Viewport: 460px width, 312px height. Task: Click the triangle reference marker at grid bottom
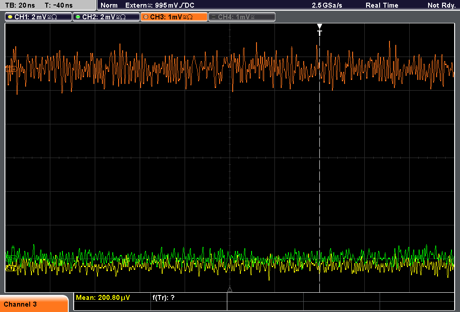[x=230, y=290]
